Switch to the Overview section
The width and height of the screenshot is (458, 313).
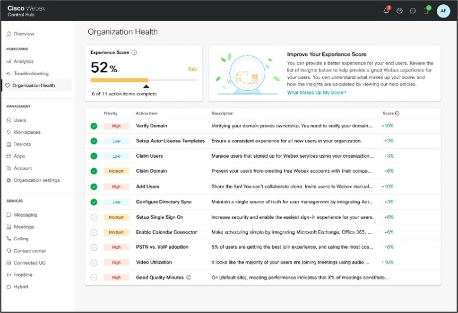point(10,34)
